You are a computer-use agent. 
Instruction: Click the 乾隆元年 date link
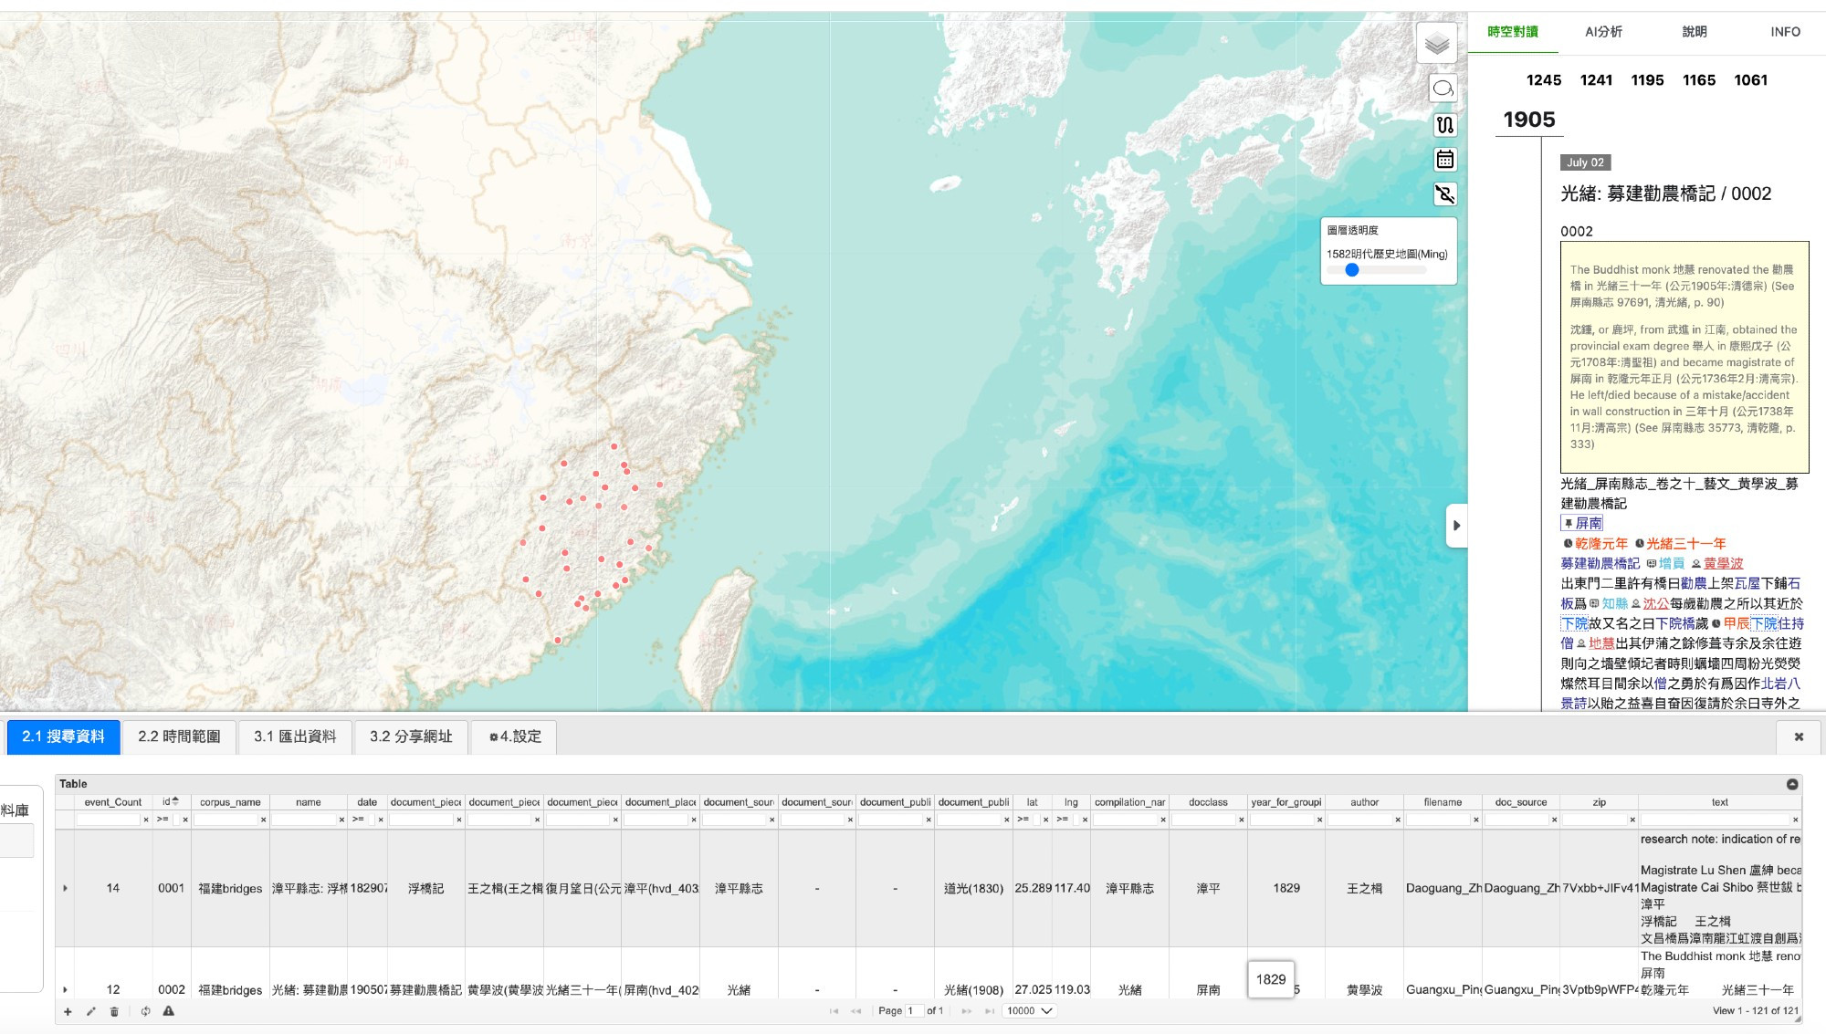coord(1600,544)
